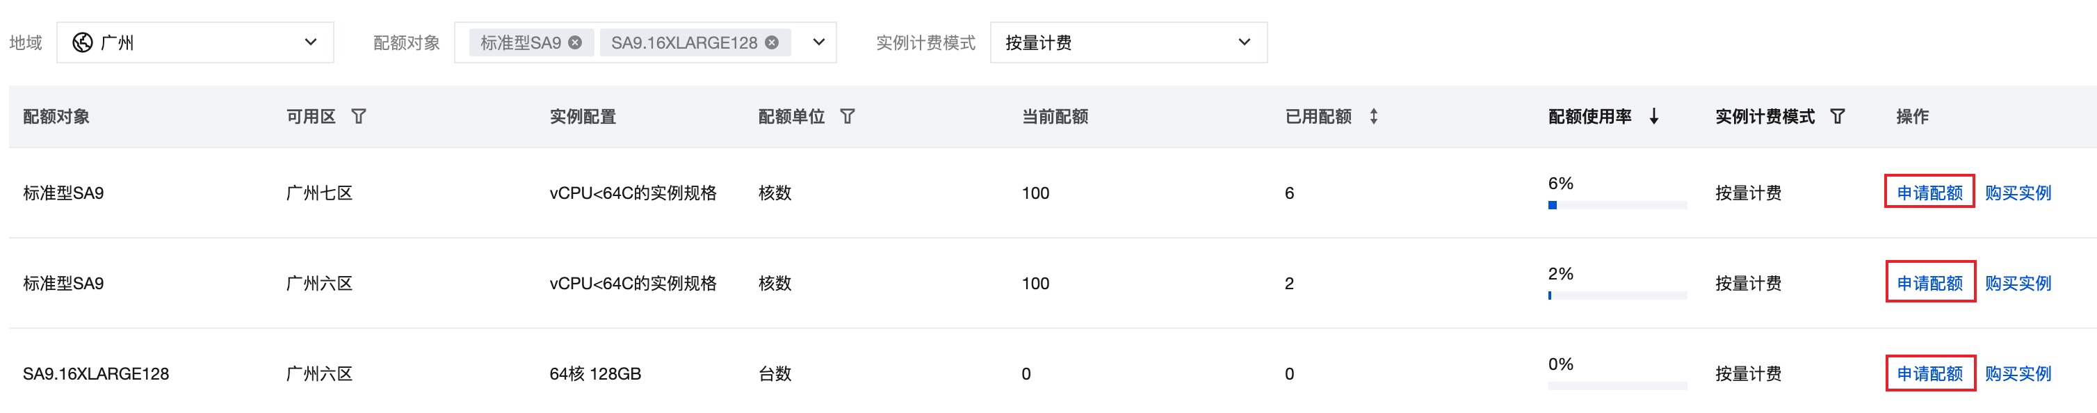This screenshot has width=2097, height=413.
Task: Sort by 已用配额 column arrows
Action: coord(1373,117)
